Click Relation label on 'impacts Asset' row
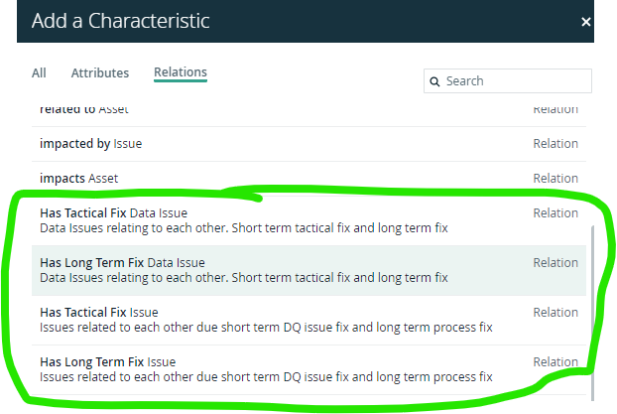 (x=555, y=179)
